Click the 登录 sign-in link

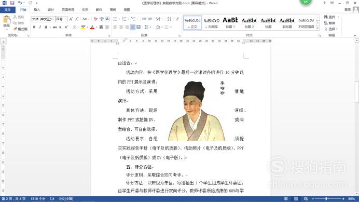[x=348, y=9]
